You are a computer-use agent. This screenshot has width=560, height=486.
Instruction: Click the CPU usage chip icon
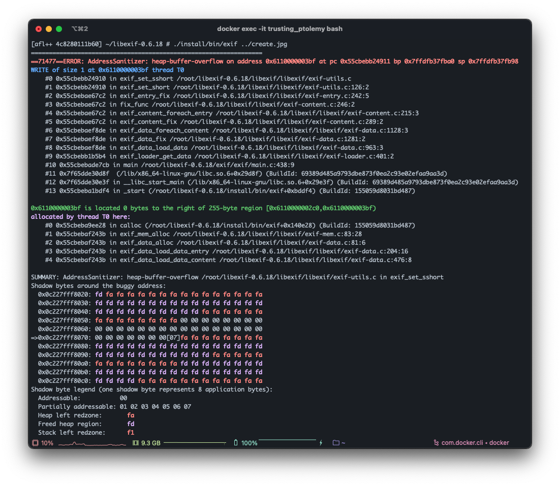pos(35,443)
